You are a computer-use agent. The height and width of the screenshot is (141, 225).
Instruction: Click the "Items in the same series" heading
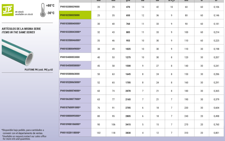(x=18, y=32)
